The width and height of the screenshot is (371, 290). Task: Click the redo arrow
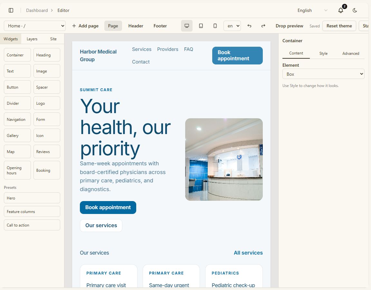click(x=263, y=26)
